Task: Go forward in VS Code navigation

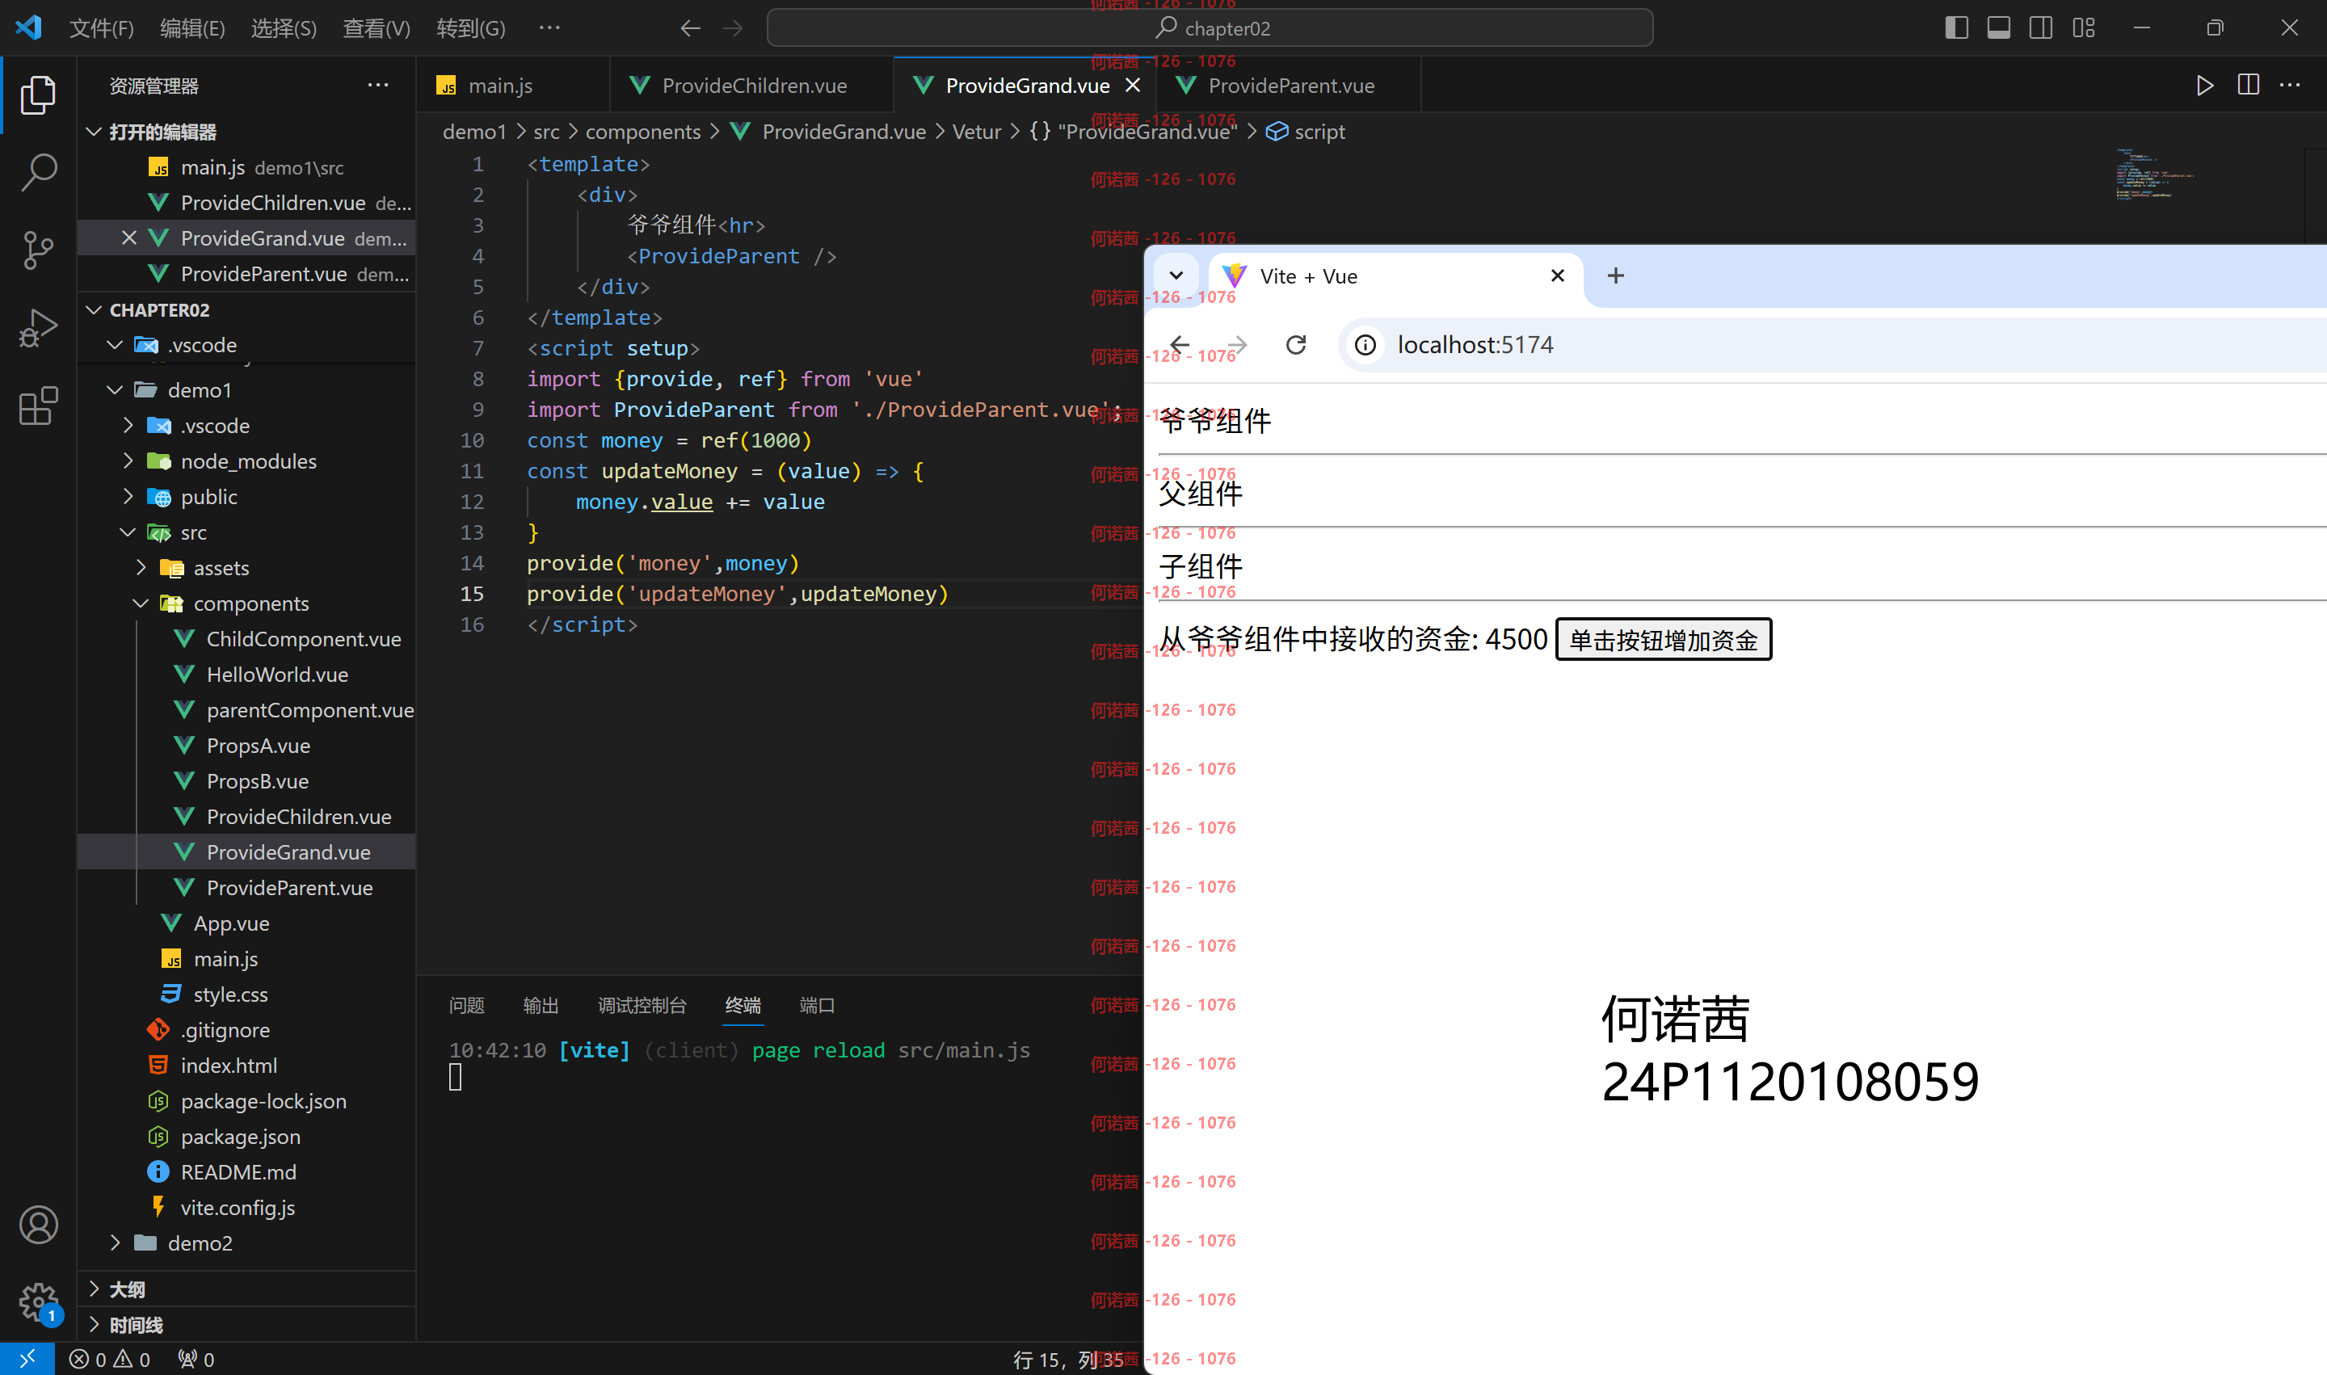Action: (x=733, y=29)
